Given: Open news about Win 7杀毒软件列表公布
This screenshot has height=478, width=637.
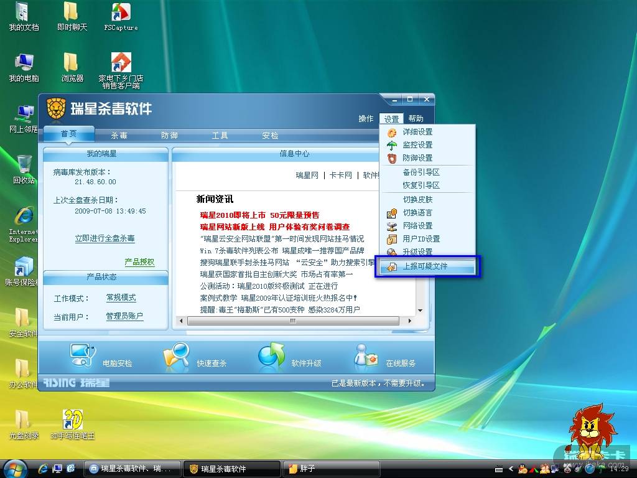Looking at the screenshot, I should point(282,250).
